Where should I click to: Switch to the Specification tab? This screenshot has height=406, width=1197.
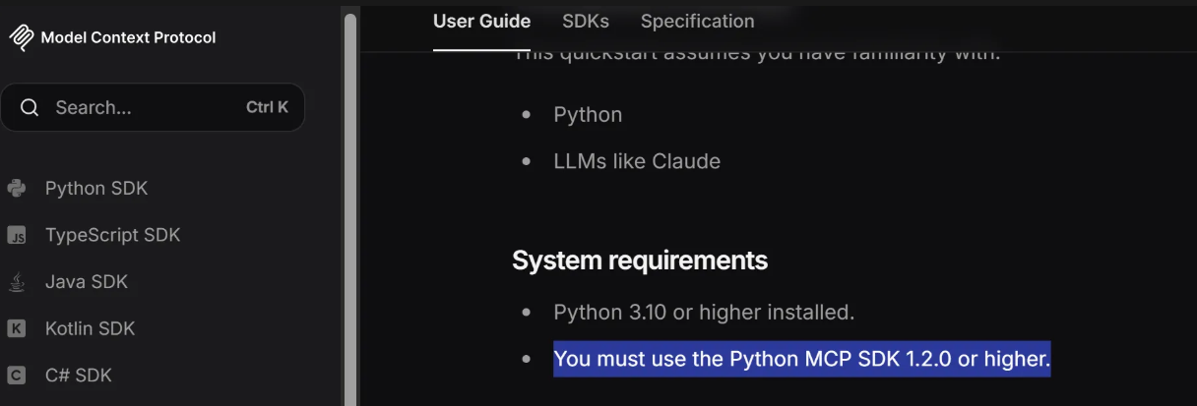[x=697, y=22]
